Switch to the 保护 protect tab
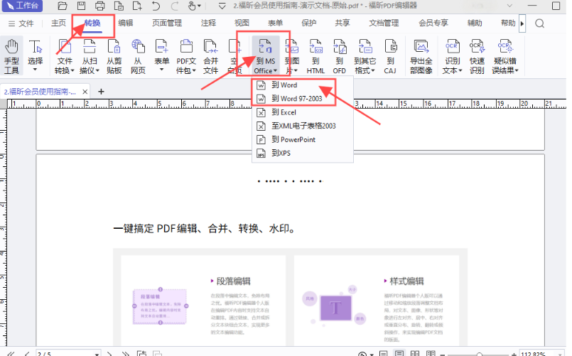Screen dimensions: 572x356 click(308, 23)
